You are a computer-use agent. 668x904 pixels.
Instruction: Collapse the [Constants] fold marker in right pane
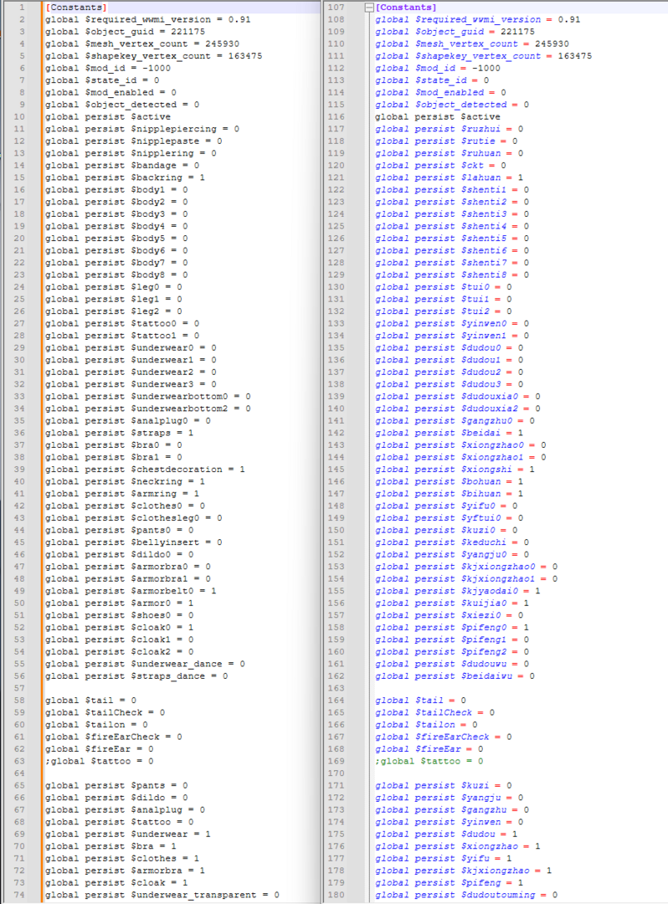369,8
